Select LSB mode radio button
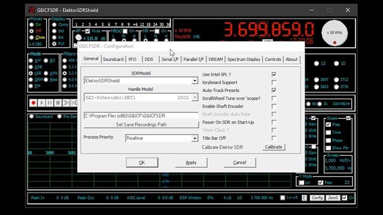The height and width of the screenshot is (215, 383). [31, 73]
